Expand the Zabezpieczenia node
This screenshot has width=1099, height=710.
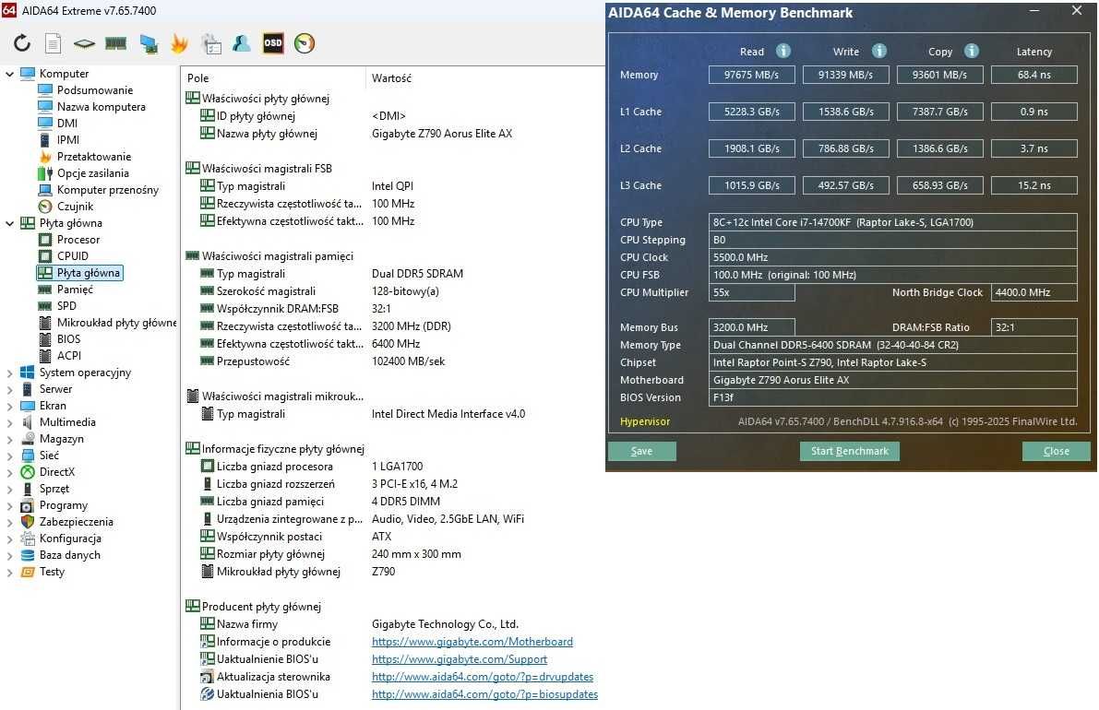click(x=10, y=522)
